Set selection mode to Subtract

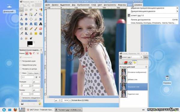point(34,53)
